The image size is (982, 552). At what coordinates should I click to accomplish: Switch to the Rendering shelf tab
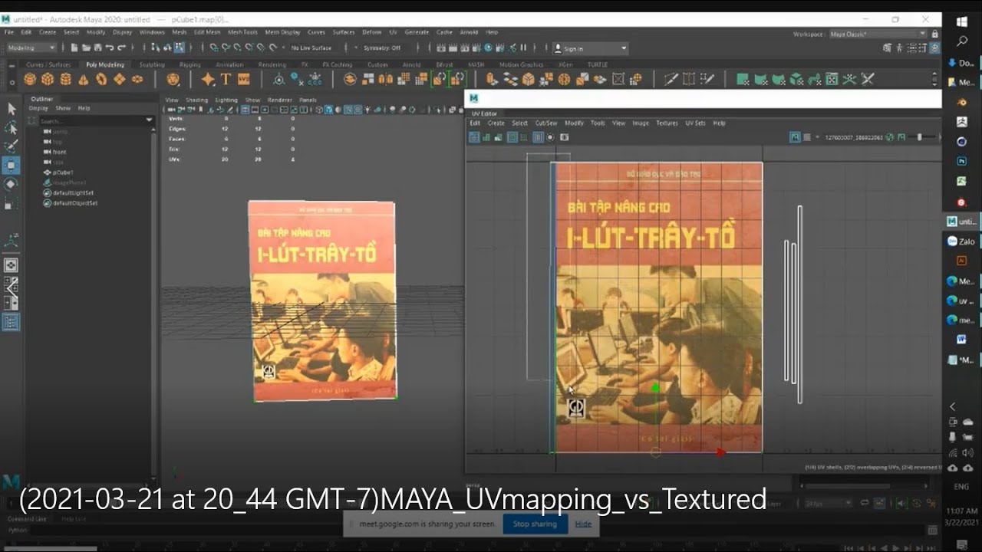click(x=272, y=65)
